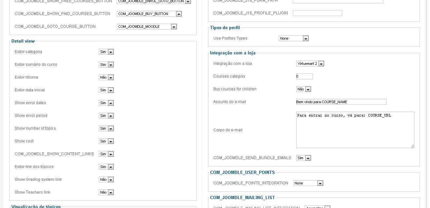Change the Exibir idioma dropdown value
Screen dimensions: 430x208
click(106, 77)
